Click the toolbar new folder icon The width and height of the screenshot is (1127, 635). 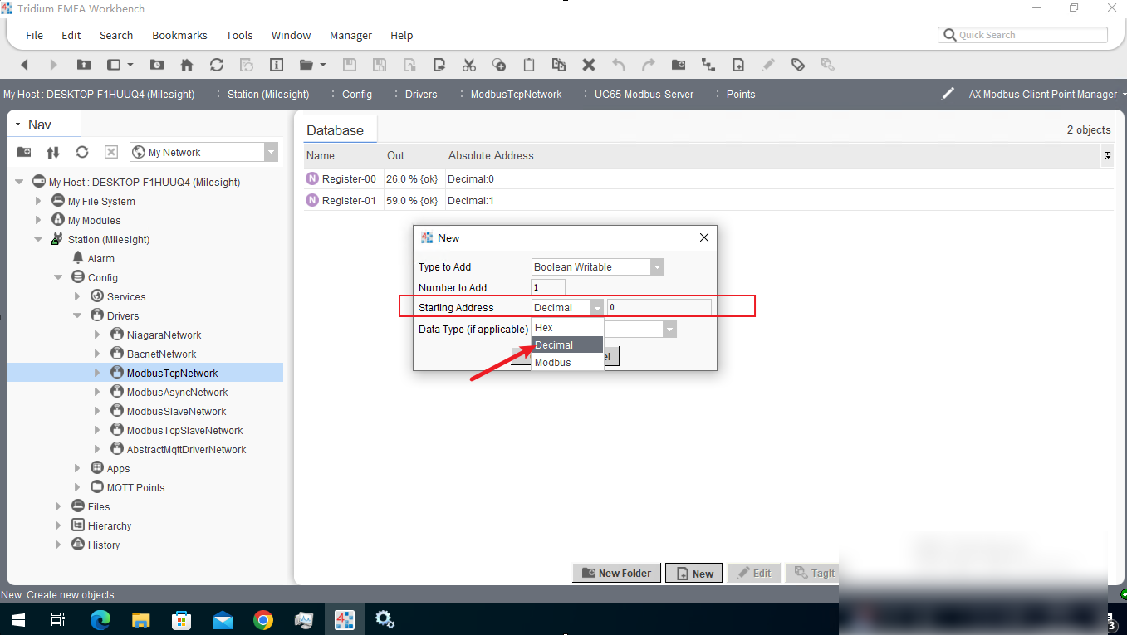point(679,65)
